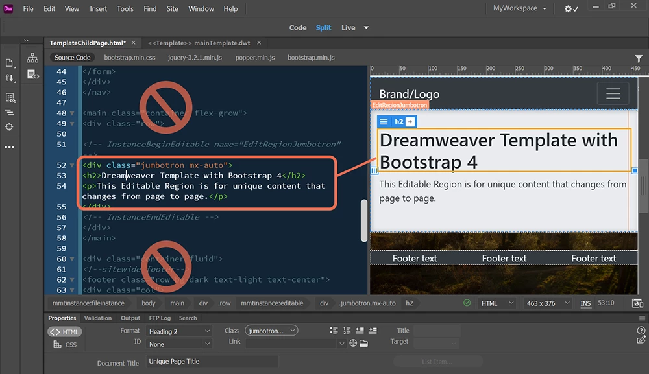
Task: Switch to Split view
Action: coord(323,28)
